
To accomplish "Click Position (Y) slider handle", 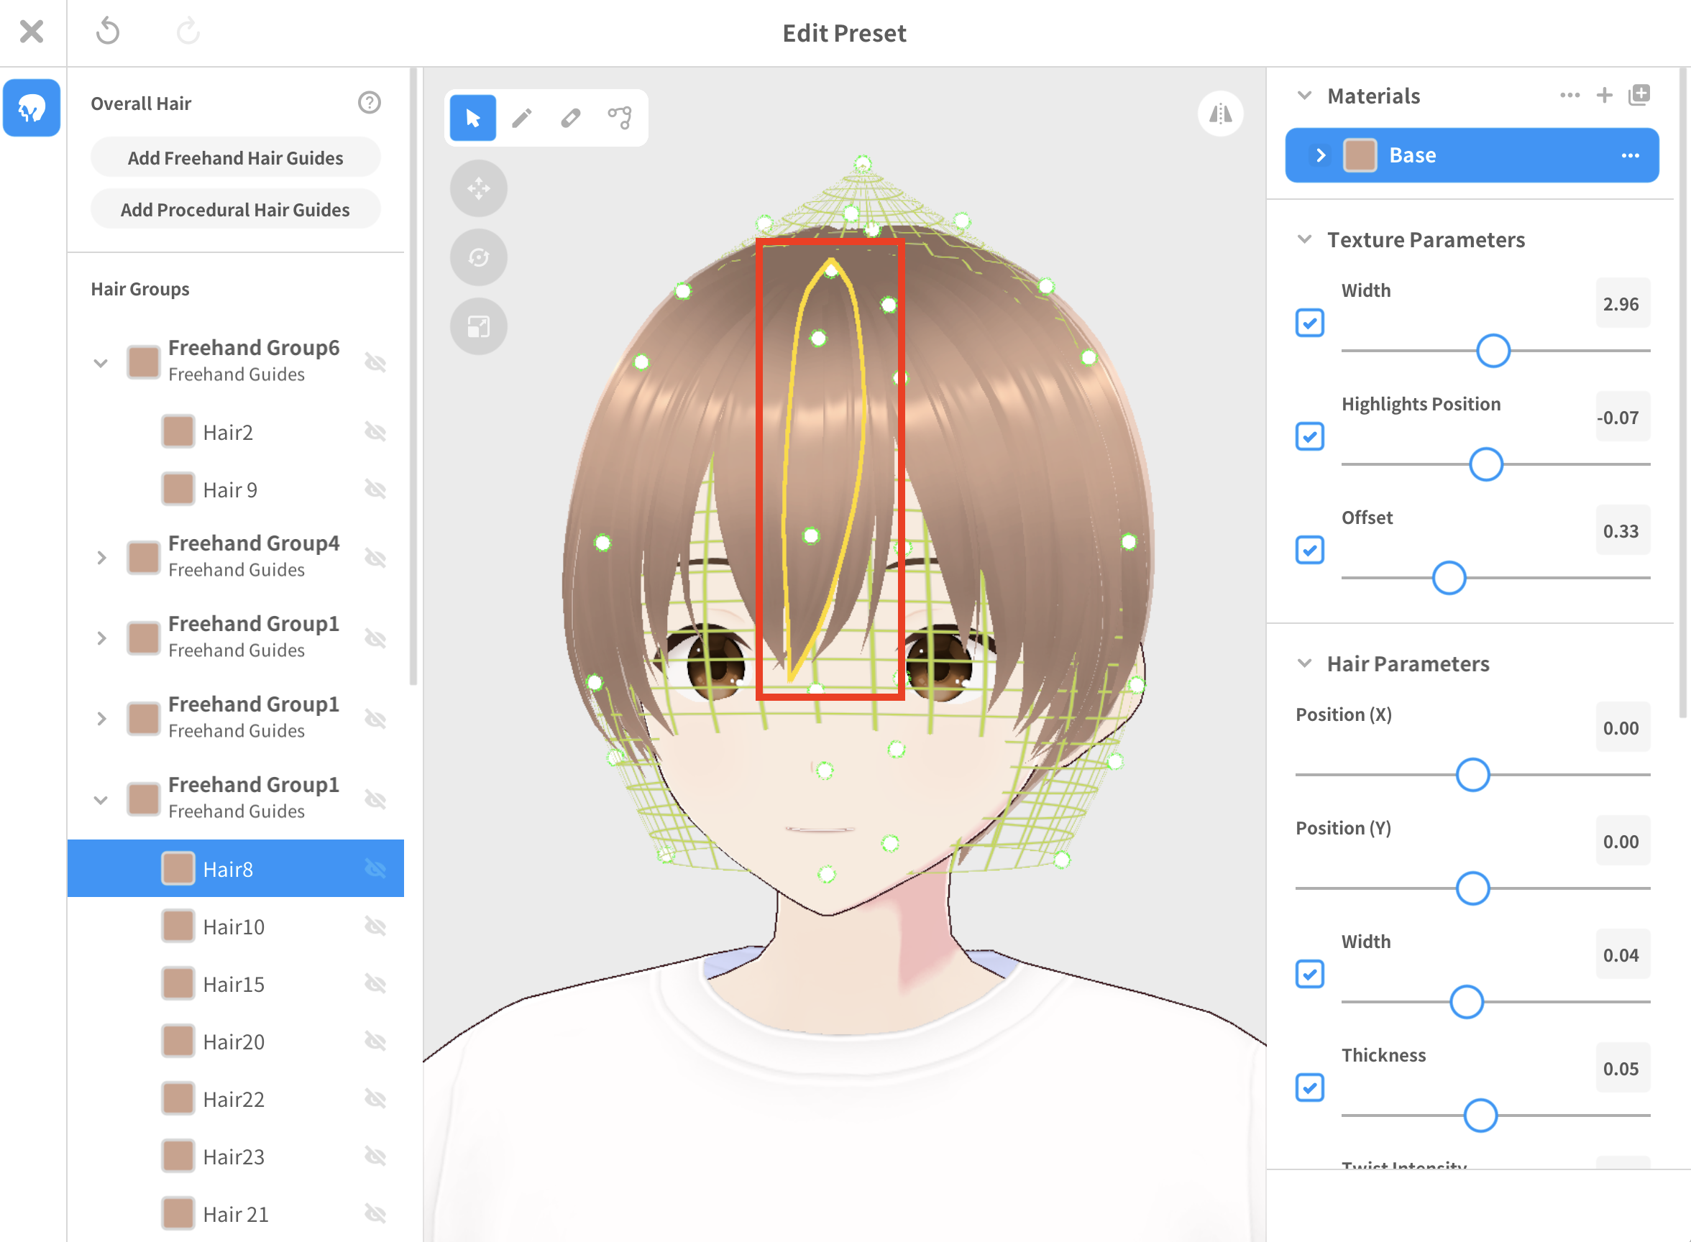I will 1473,888.
